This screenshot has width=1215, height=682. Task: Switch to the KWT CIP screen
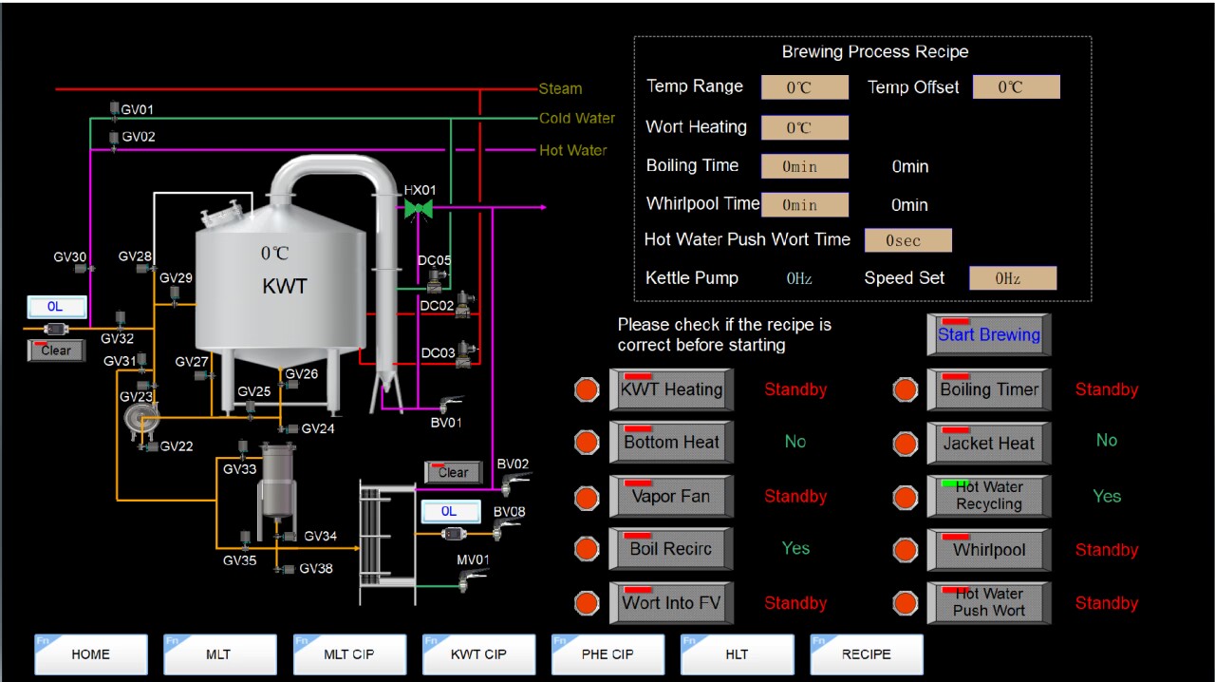coord(478,654)
